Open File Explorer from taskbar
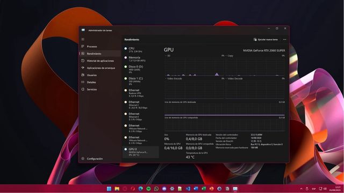 (117, 189)
